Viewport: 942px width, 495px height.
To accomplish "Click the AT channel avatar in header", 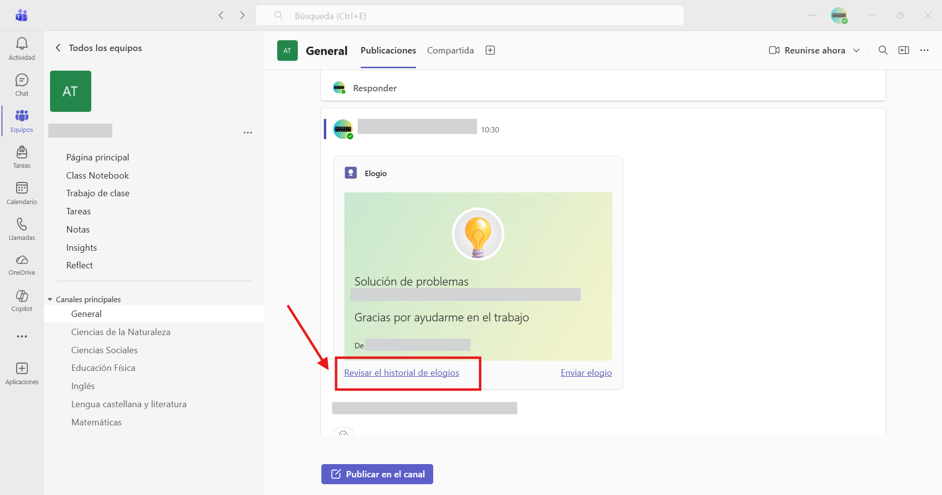I will [x=288, y=51].
